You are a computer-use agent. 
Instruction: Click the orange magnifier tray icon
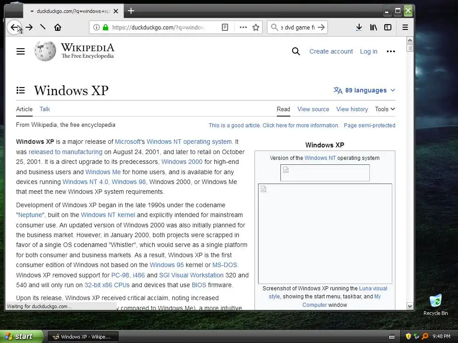click(x=425, y=337)
